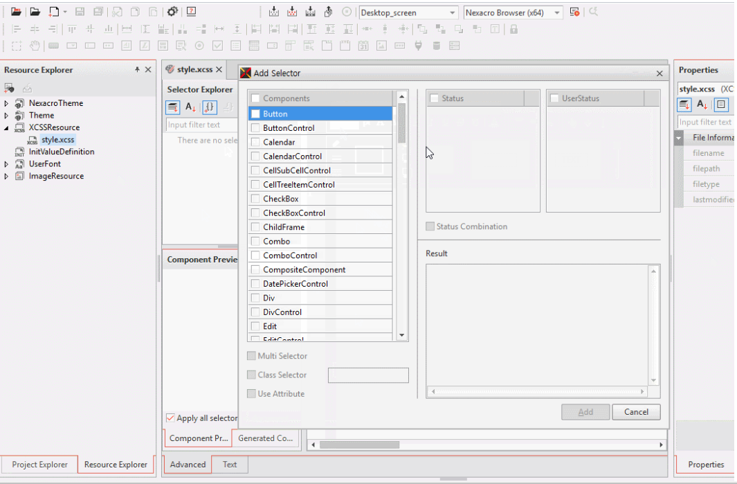This screenshot has height=484, width=737.
Task: Check the Div component checkbox
Action: [255, 298]
